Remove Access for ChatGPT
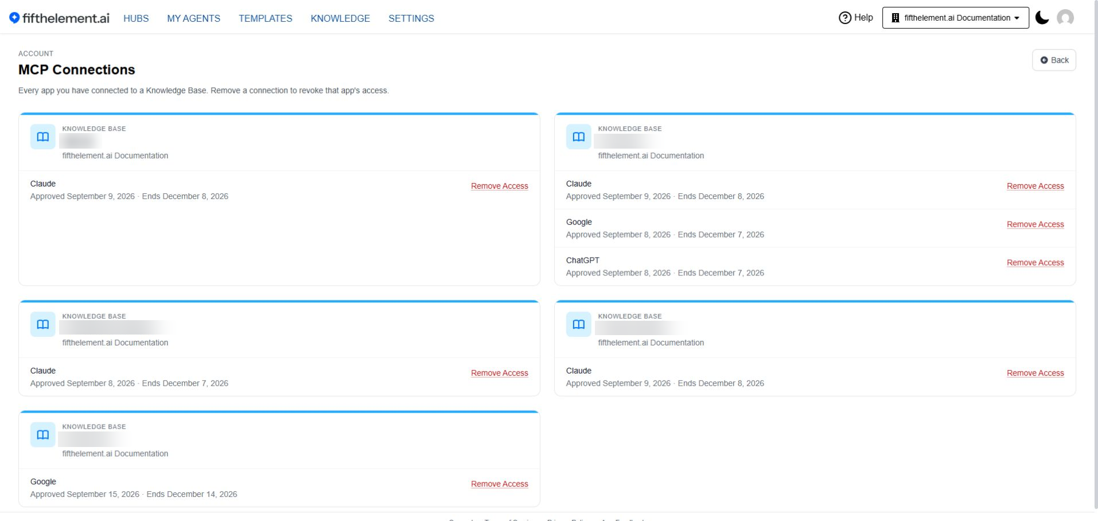The width and height of the screenshot is (1098, 521). click(x=1035, y=263)
